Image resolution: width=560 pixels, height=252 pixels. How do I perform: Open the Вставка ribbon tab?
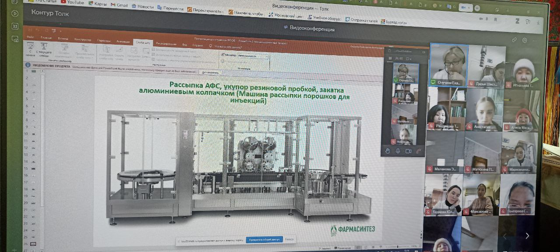pos(63,38)
